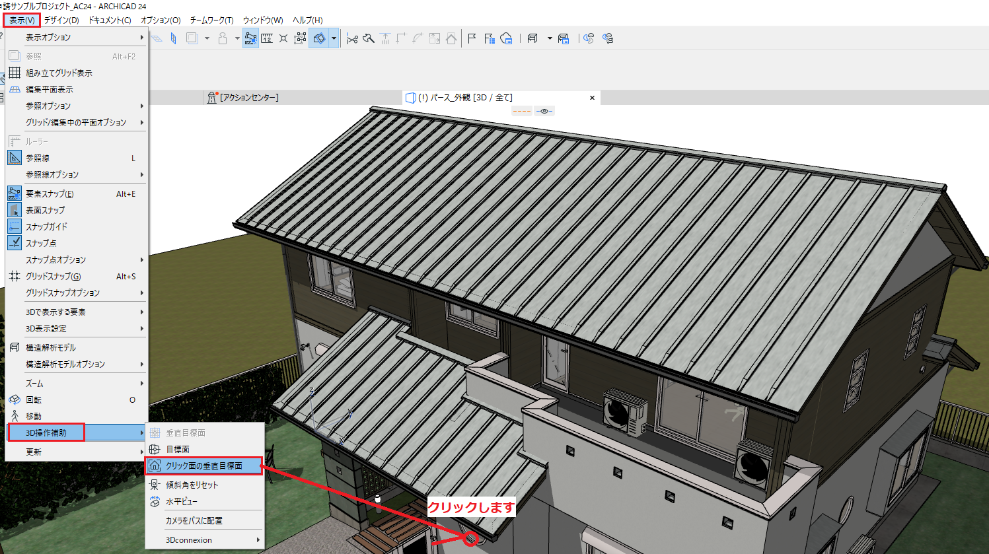Screen dimensions: 989x554
Task: Expand the 3Dで表示する要素 submenu
Action: pos(77,312)
